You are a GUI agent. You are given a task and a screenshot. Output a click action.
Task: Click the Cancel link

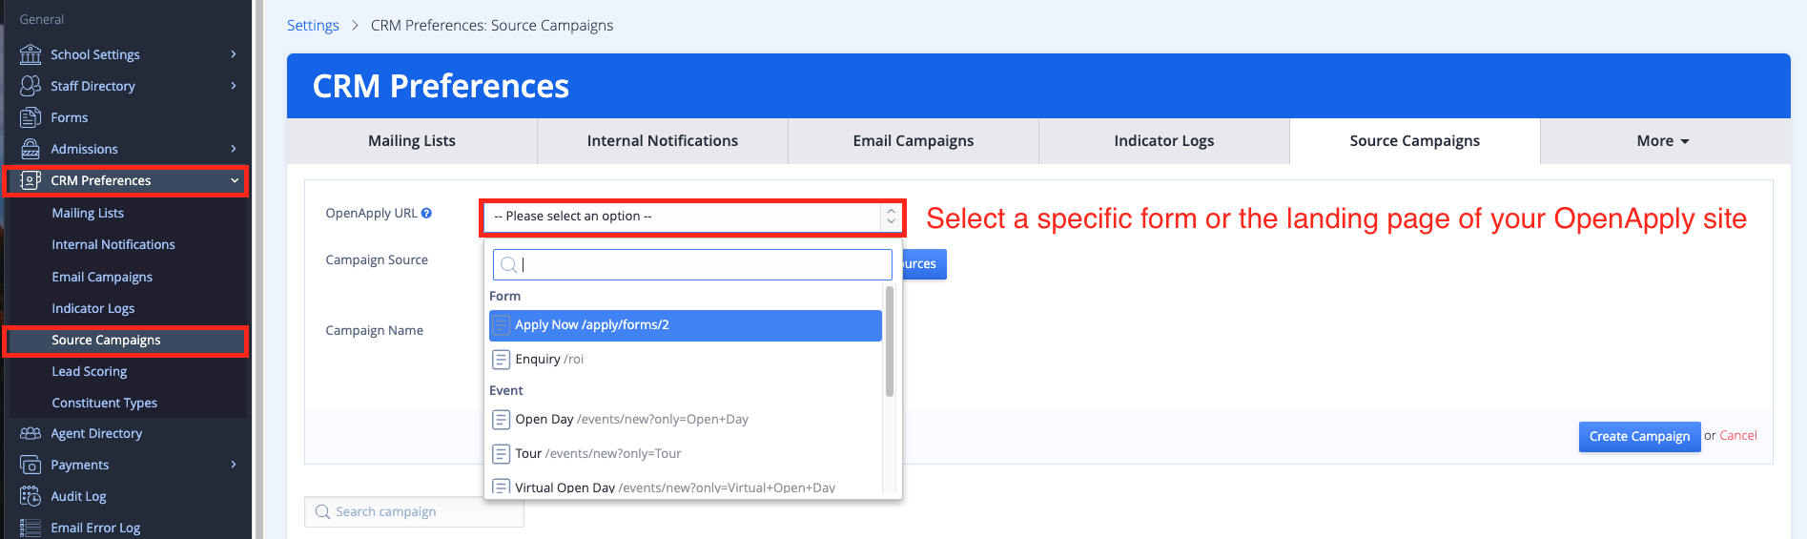(x=1737, y=436)
